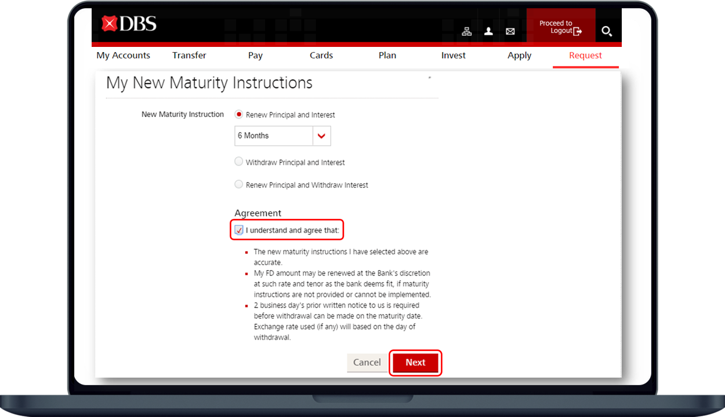Open the My Accounts menu

point(123,56)
